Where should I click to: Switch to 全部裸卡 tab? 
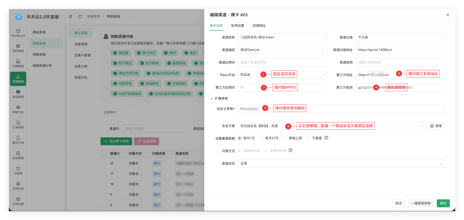[110, 112]
